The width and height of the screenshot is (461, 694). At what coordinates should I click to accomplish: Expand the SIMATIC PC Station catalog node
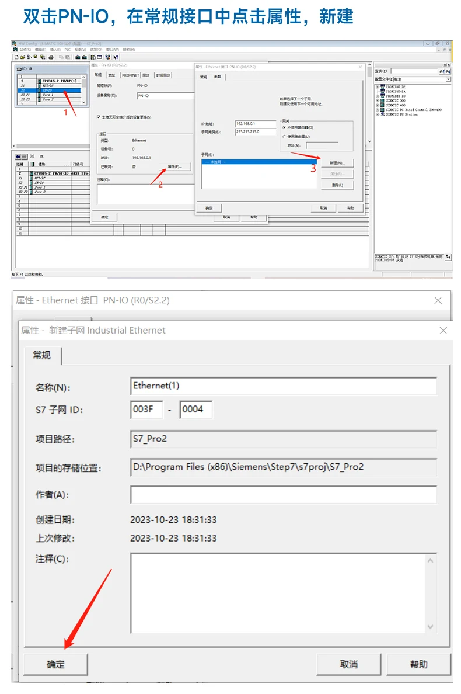point(377,114)
